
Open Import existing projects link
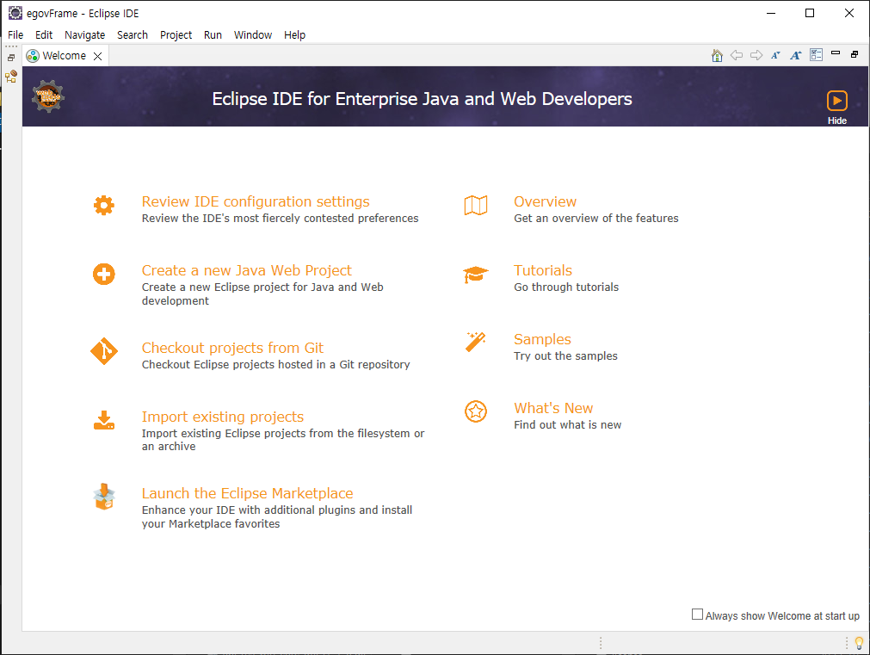[x=223, y=417]
